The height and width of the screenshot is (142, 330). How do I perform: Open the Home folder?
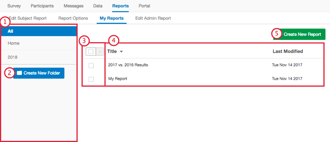(x=39, y=43)
